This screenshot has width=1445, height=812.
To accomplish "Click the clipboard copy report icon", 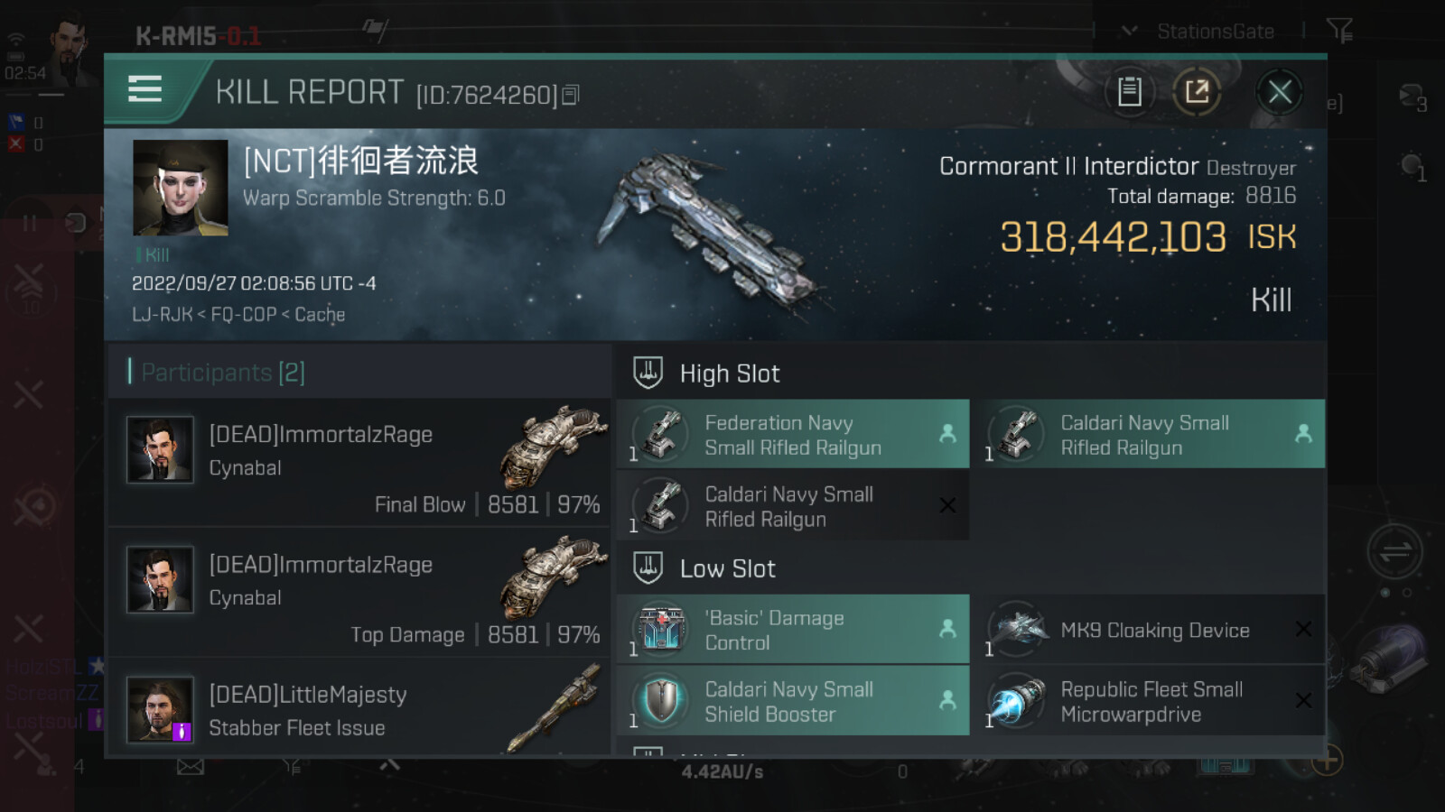I will click(x=1129, y=91).
